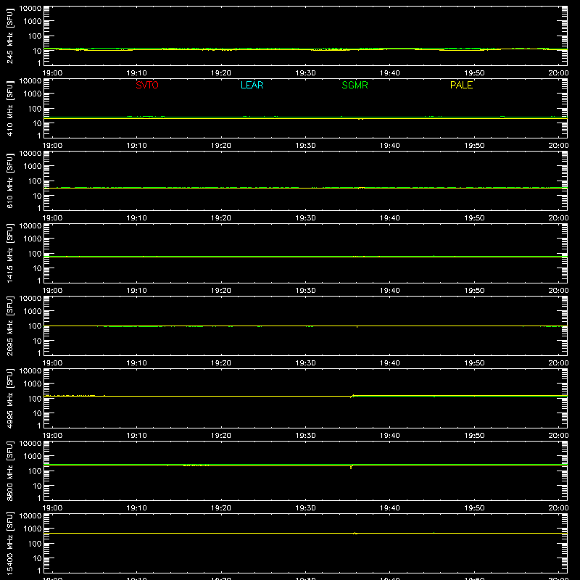Click the step near 19:35 in 4995 MHz trace
This screenshot has height=580, width=580.
tap(352, 396)
